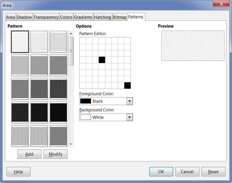The image size is (232, 183).
Task: Toggle the bottom-right black pixel in Pattern Editor
Action: (x=127, y=85)
